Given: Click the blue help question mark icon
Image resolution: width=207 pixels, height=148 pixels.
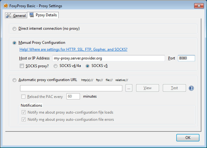Looking at the screenshot, I should coord(191,88).
